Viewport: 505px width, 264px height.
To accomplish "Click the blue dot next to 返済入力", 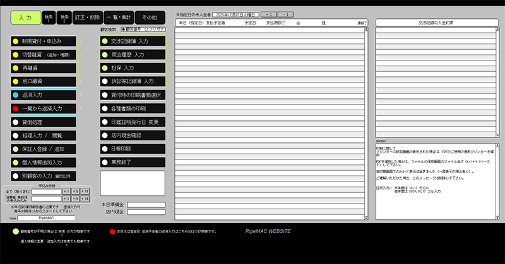I will point(16,95).
